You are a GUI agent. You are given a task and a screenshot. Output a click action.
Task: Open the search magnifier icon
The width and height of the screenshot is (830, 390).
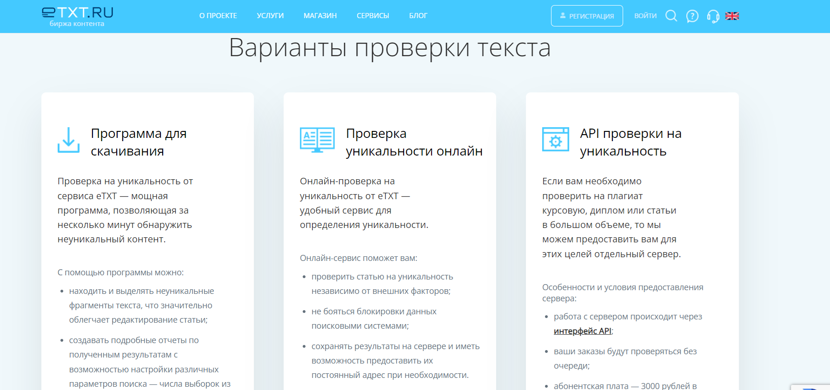click(671, 16)
